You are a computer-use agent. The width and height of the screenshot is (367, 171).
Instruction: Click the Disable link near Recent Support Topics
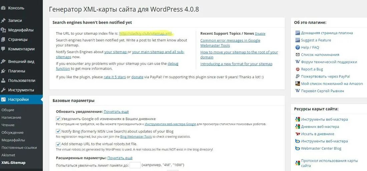[x=260, y=34]
